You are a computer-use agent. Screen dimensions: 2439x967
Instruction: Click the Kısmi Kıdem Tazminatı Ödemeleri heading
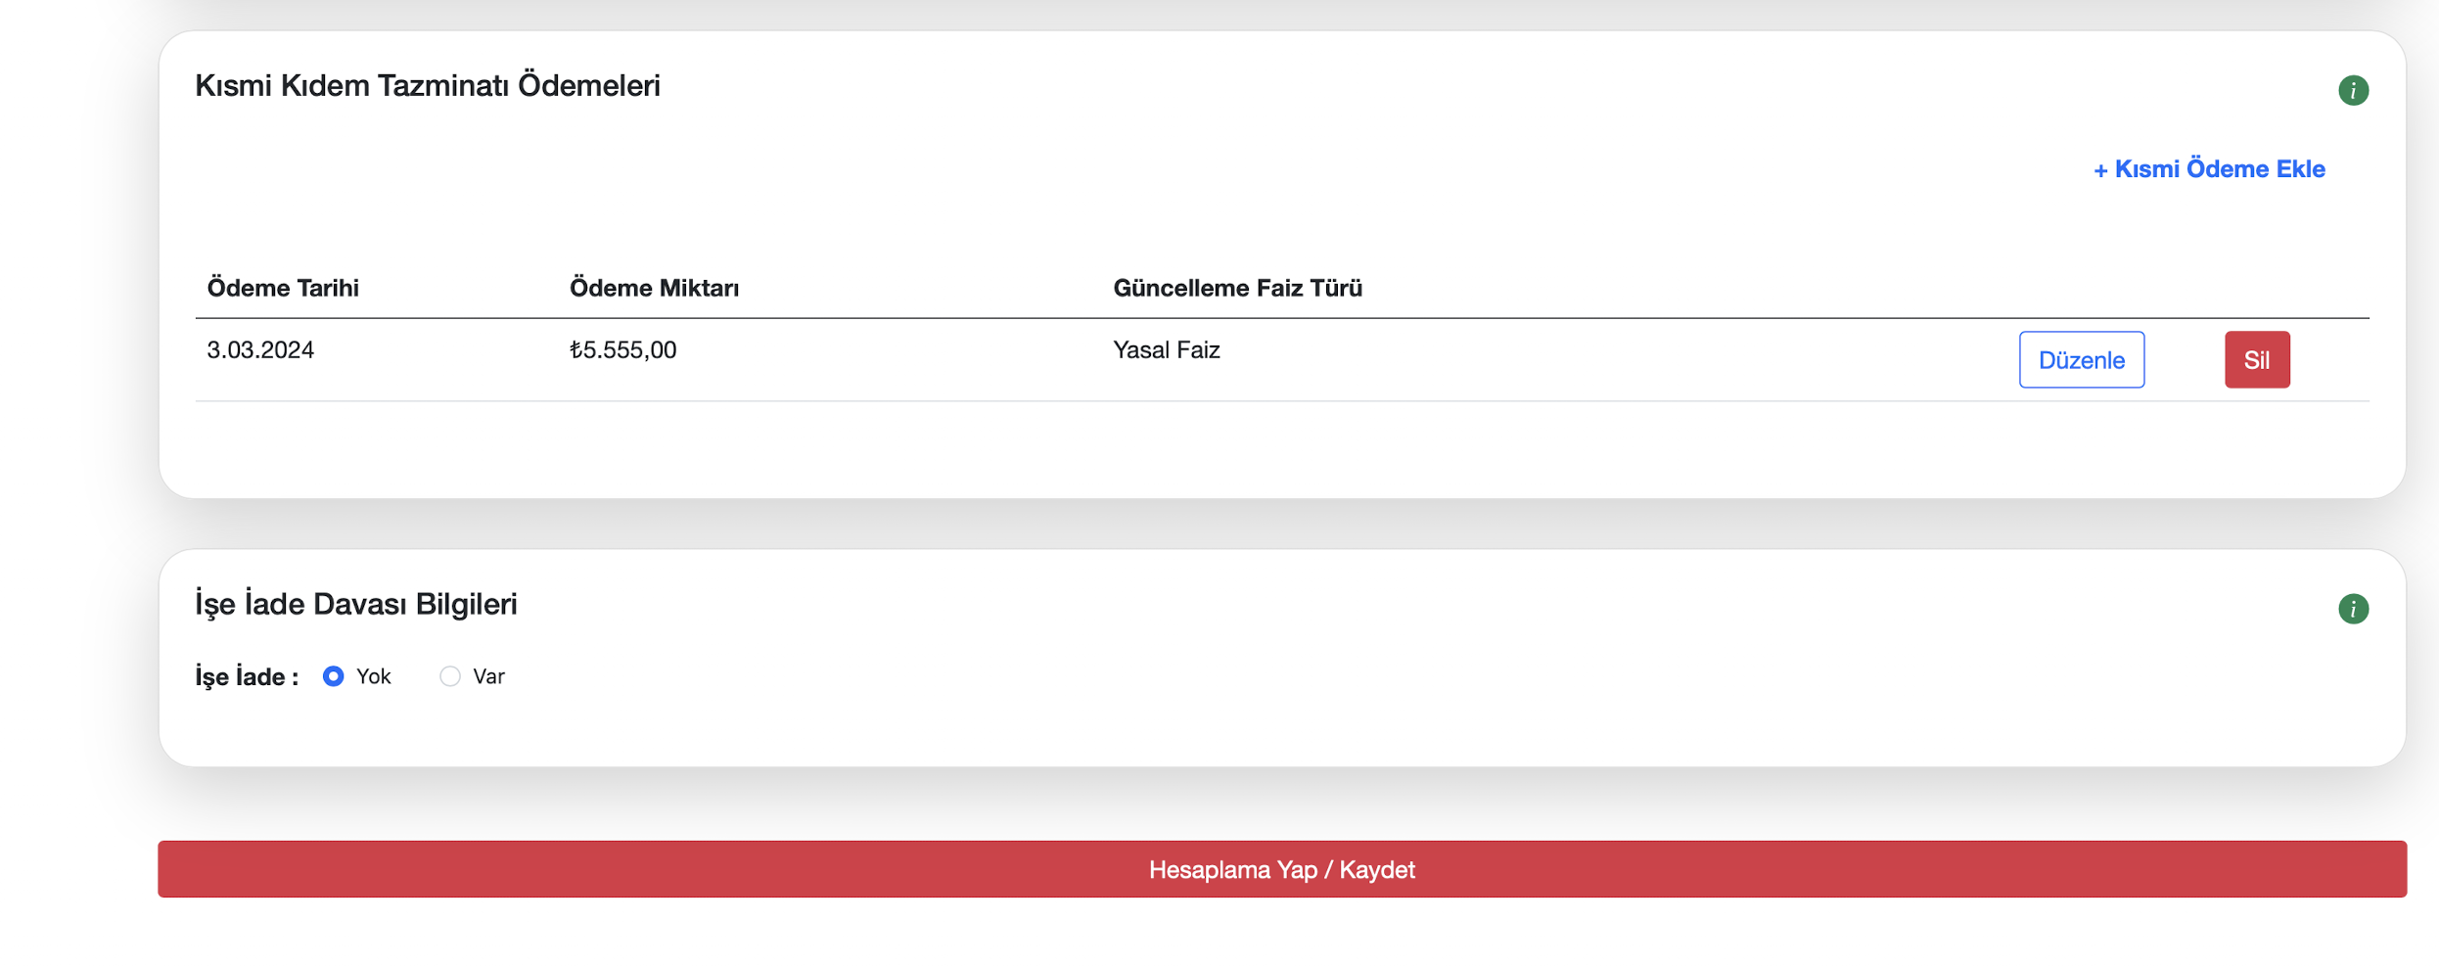428,86
